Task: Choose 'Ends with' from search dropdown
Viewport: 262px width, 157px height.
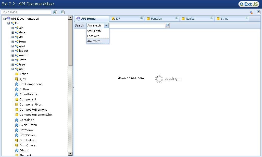Action: [93, 36]
